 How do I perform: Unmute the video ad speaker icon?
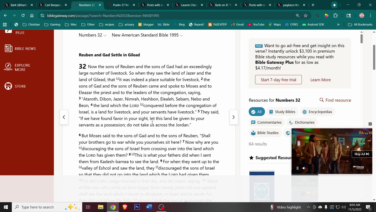[304, 168]
